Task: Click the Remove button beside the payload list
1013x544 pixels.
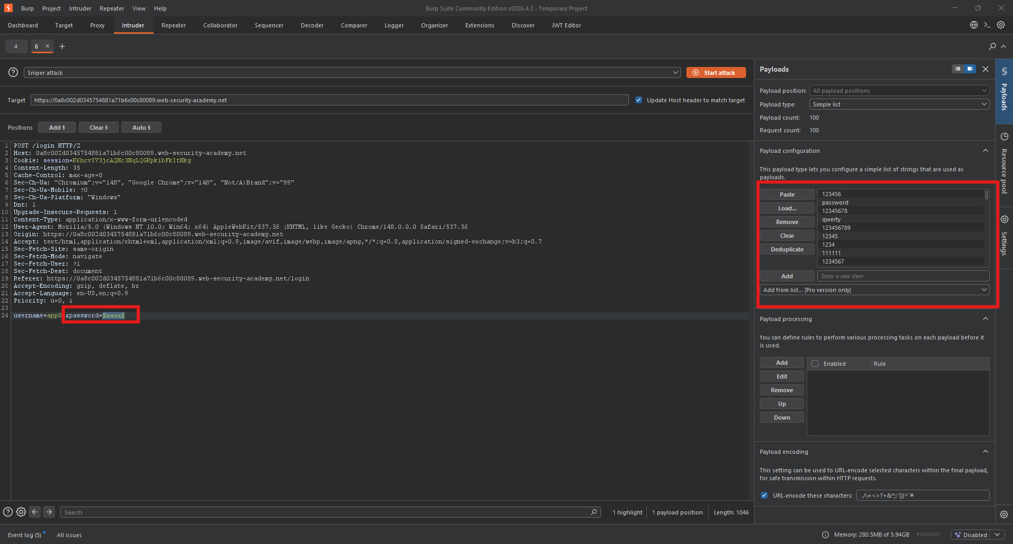Action: pos(787,222)
